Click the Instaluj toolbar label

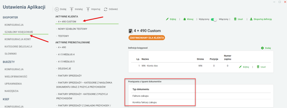pyautogui.click(x=79, y=9)
